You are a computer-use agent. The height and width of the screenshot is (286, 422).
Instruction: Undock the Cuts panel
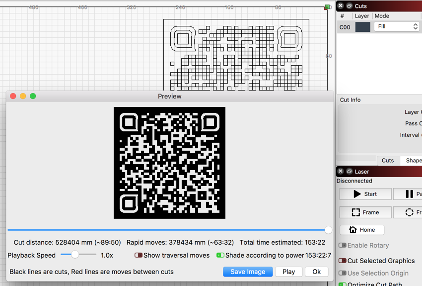350,5
